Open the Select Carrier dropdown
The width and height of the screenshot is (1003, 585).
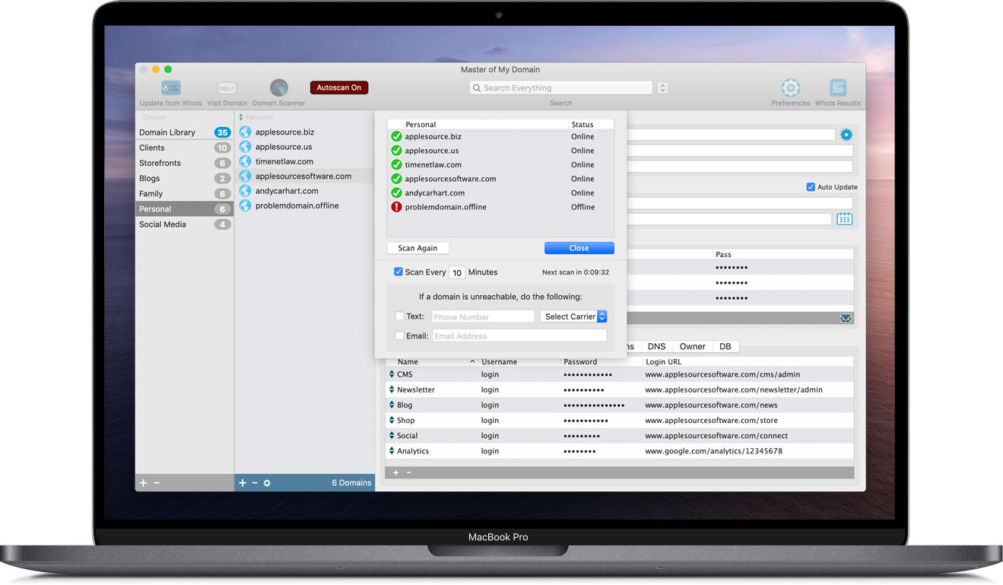[x=574, y=316]
